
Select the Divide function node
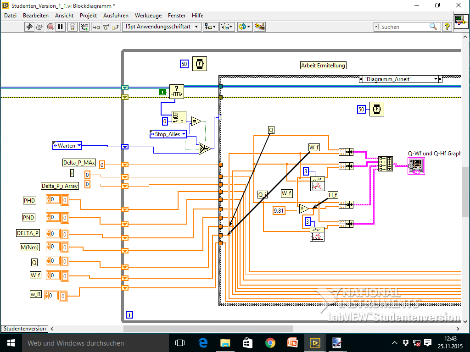tap(304, 209)
